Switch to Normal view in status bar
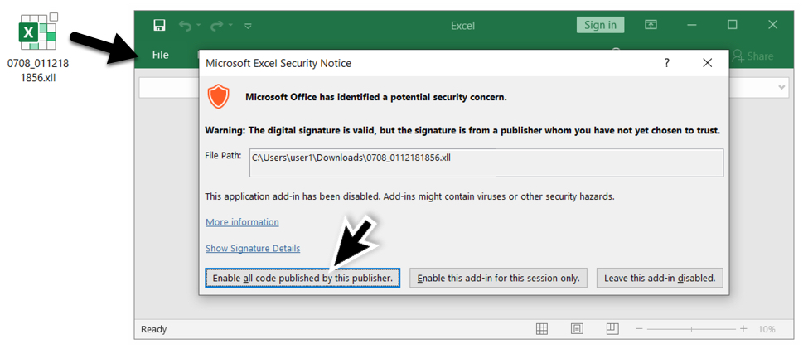 pyautogui.click(x=542, y=329)
